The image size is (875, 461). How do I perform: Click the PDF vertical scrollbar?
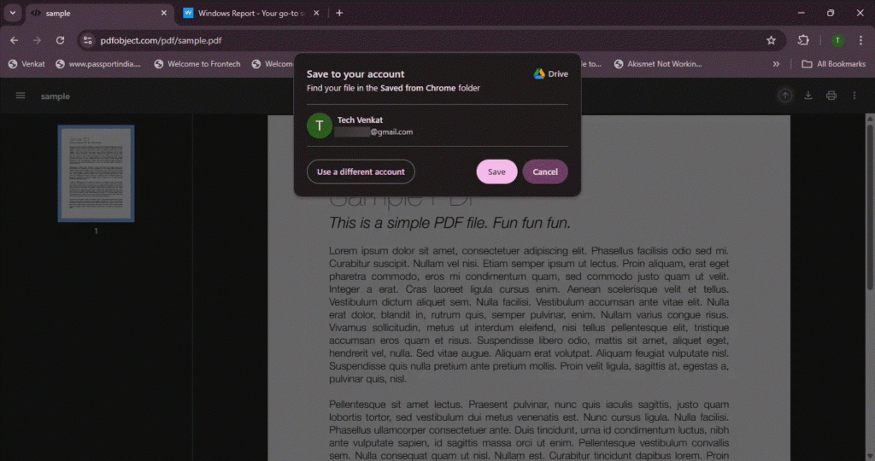click(869, 207)
